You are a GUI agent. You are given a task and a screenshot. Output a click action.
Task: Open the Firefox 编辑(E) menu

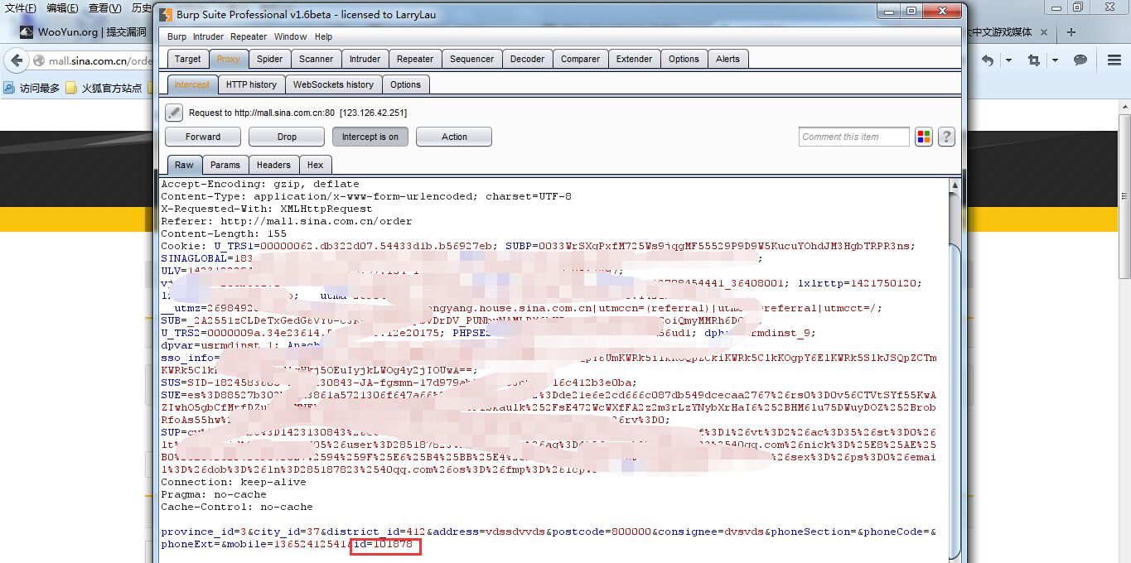click(62, 8)
